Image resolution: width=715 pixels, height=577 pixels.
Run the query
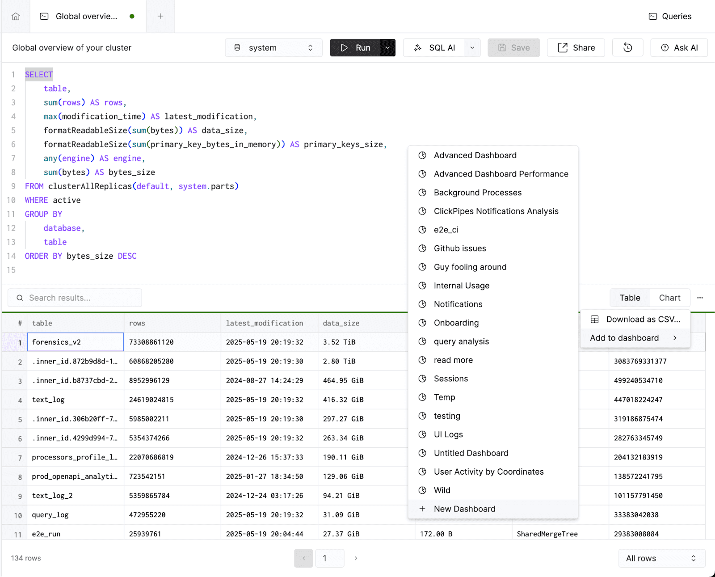pyautogui.click(x=355, y=48)
